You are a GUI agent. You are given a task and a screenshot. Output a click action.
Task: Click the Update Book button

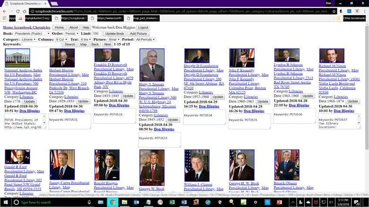click(x=114, y=33)
